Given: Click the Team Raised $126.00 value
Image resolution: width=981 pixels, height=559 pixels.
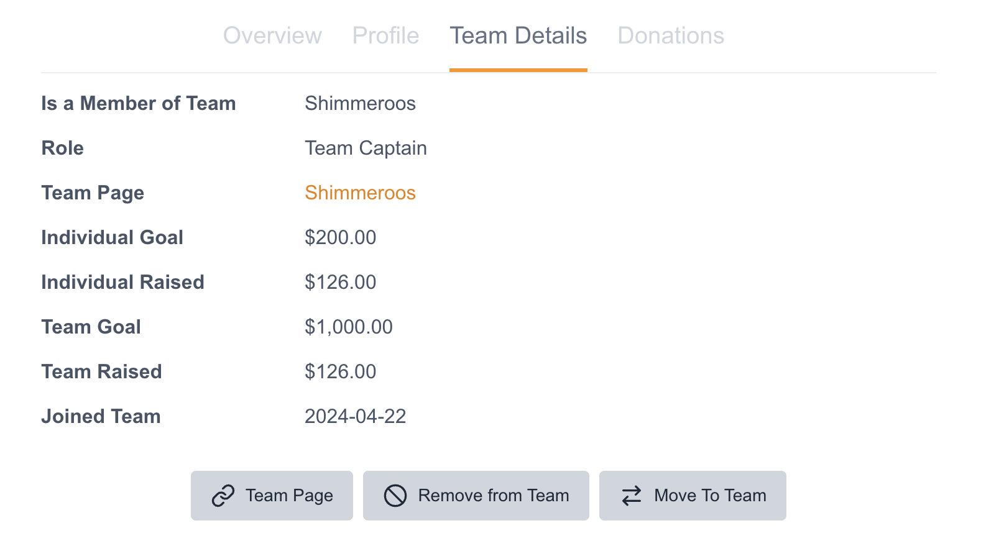Looking at the screenshot, I should (340, 372).
